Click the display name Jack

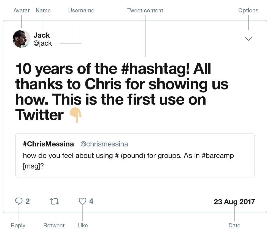coord(42,35)
